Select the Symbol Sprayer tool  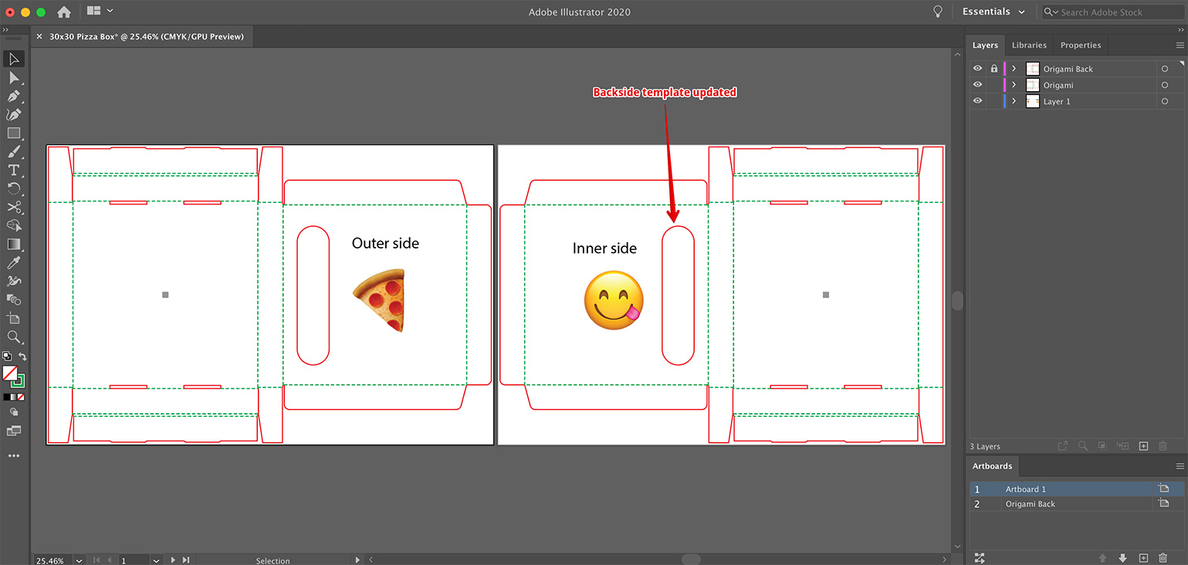14,282
